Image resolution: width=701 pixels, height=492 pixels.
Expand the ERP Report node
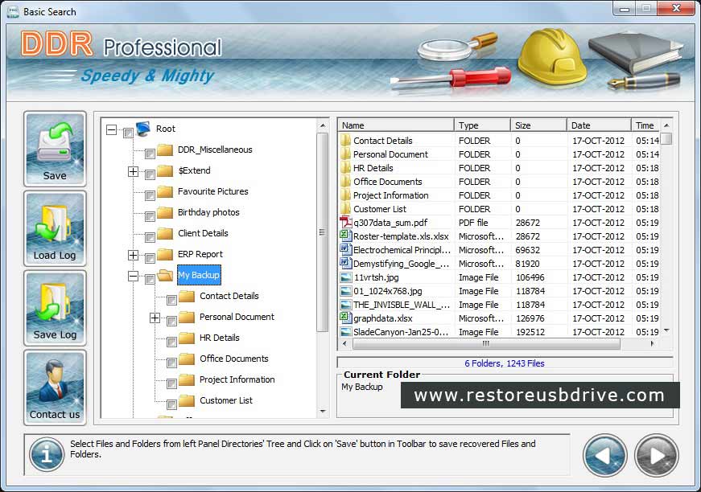click(x=134, y=255)
